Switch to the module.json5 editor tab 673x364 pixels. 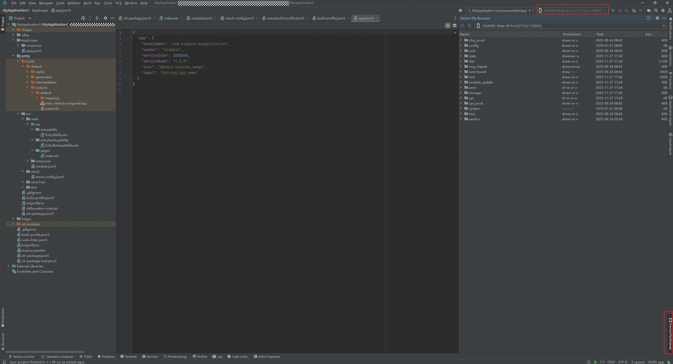tap(201, 18)
